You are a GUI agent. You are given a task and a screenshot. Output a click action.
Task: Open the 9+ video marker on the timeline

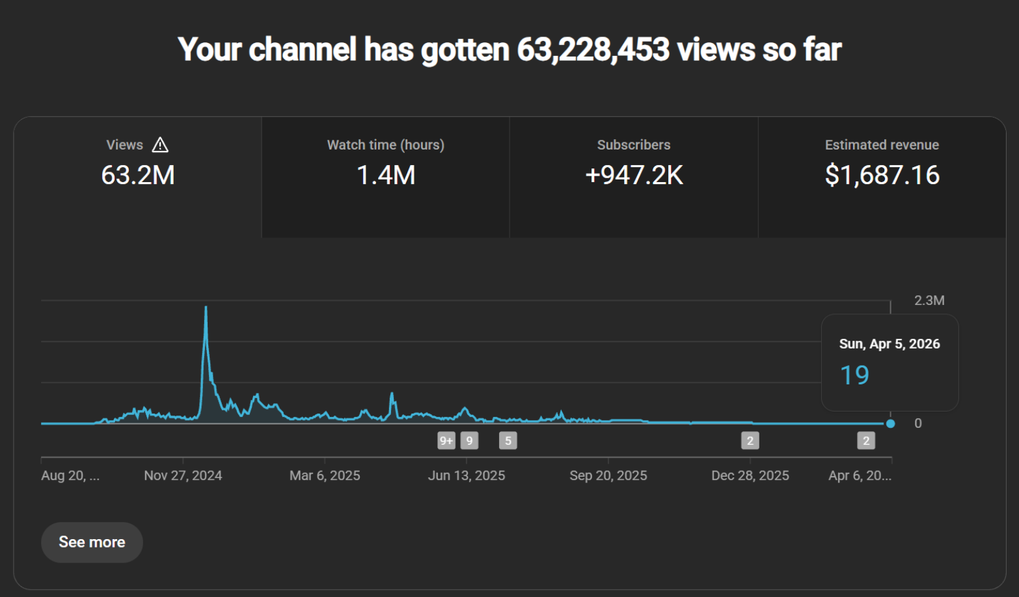[446, 441]
